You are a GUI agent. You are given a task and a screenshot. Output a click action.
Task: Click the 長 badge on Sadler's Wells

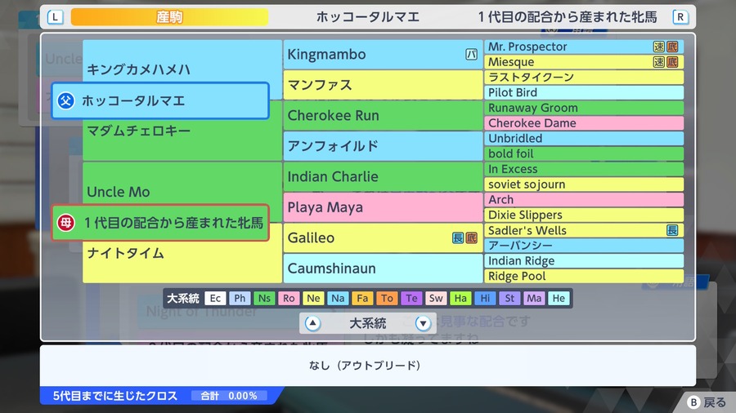672,230
